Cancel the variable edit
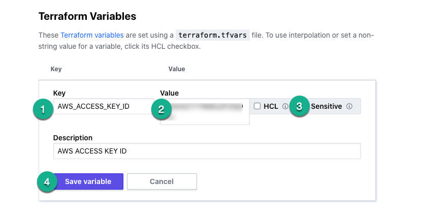Image resolution: width=425 pixels, height=214 pixels. point(162,181)
